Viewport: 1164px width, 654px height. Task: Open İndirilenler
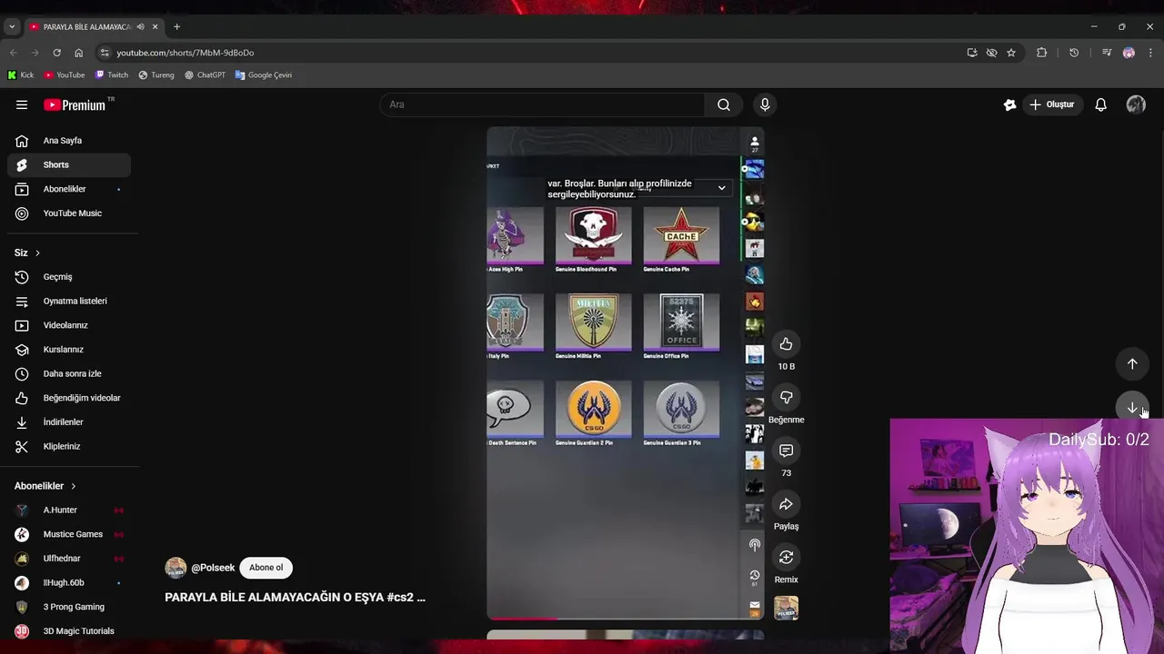pos(69,422)
